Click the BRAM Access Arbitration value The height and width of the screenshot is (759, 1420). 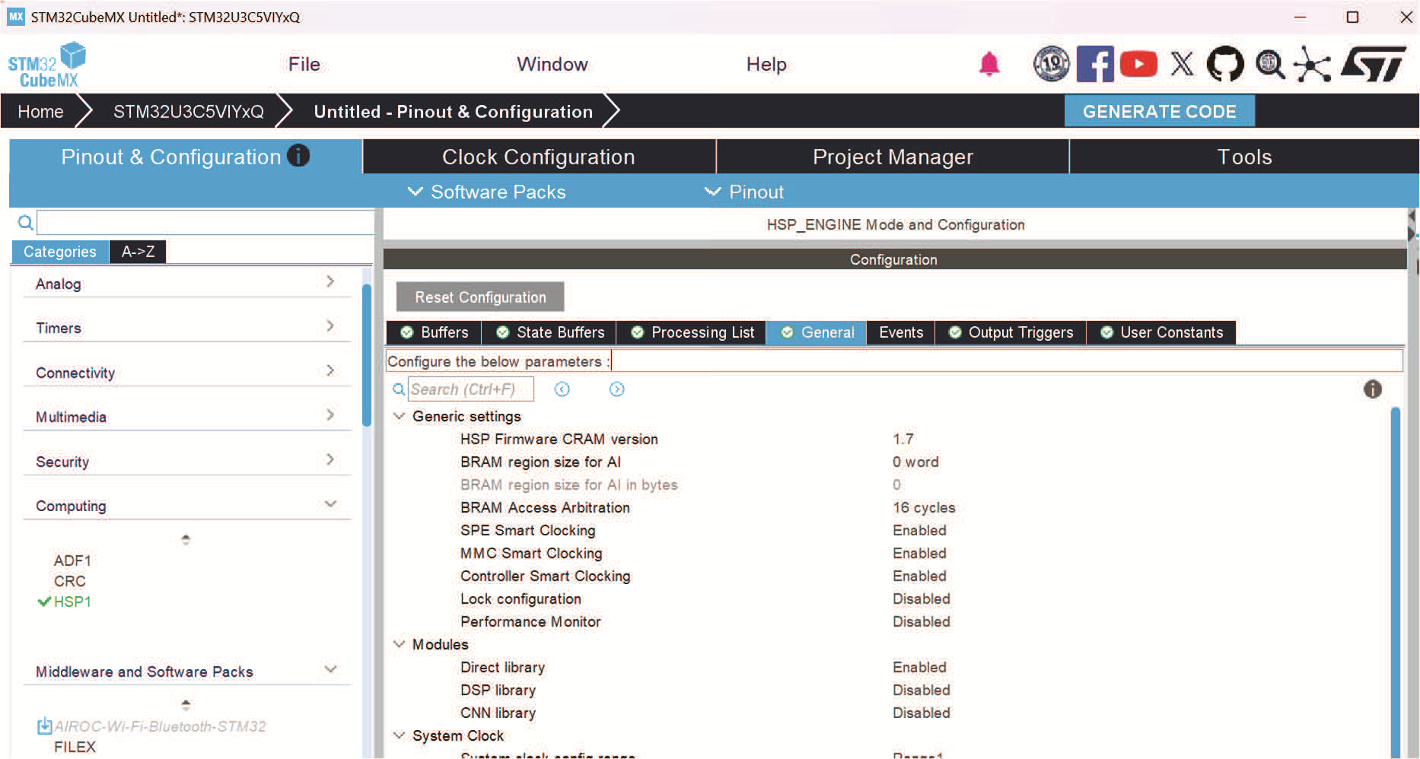924,507
